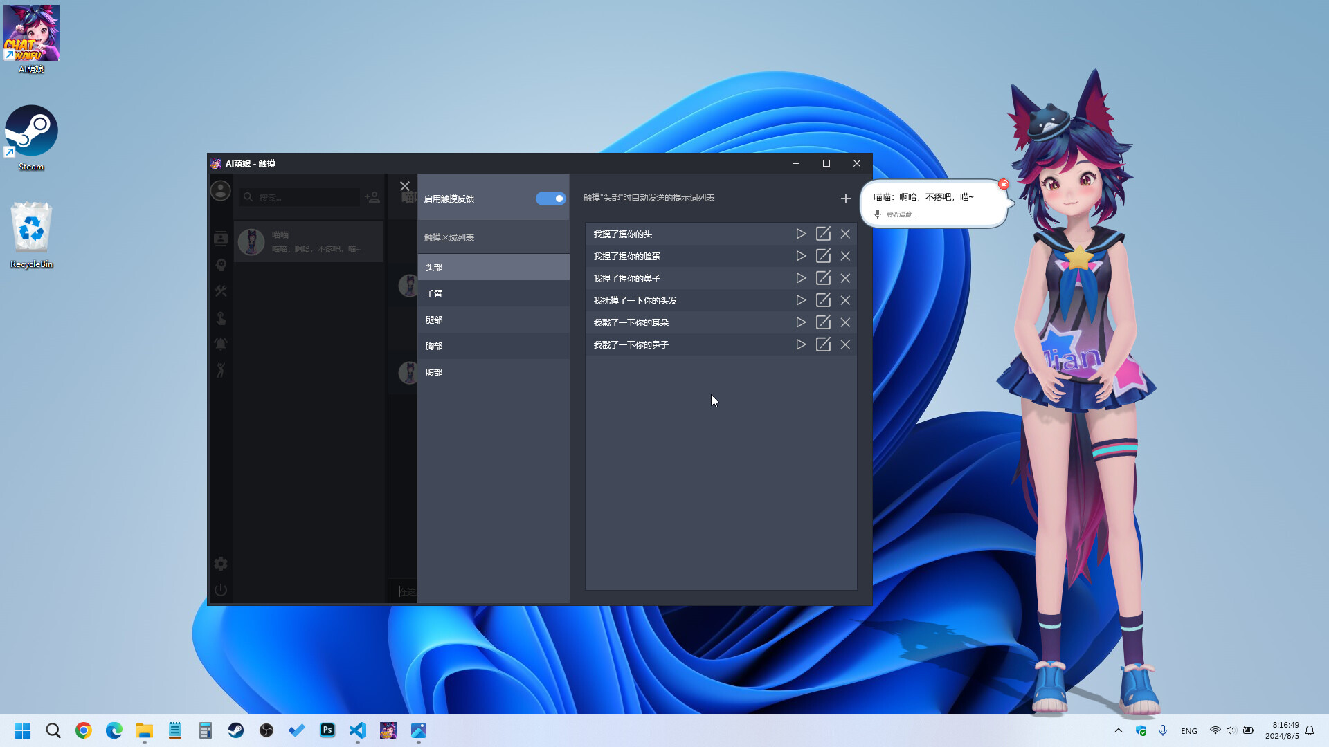Viewport: 1329px width, 747px height.
Task: Select the tools wrench icon in sidebar
Action: point(220,291)
